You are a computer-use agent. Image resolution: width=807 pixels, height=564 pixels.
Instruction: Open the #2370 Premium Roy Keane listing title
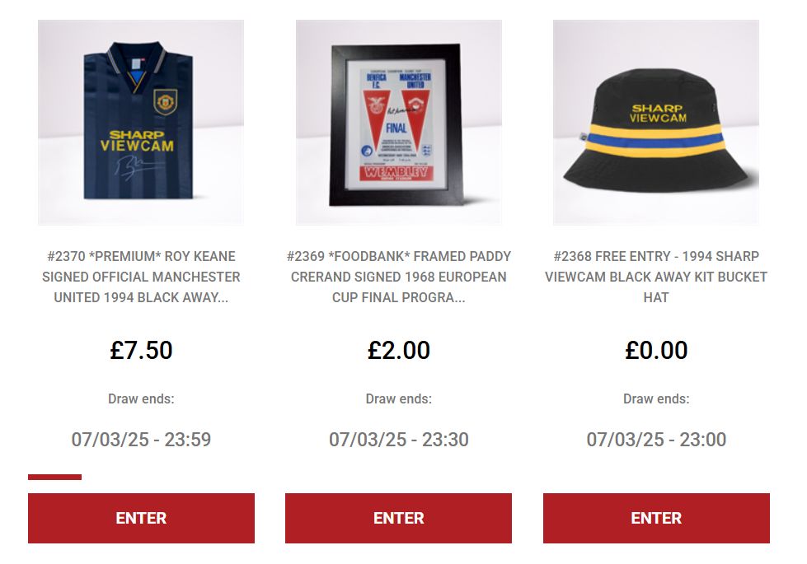pyautogui.click(x=141, y=277)
